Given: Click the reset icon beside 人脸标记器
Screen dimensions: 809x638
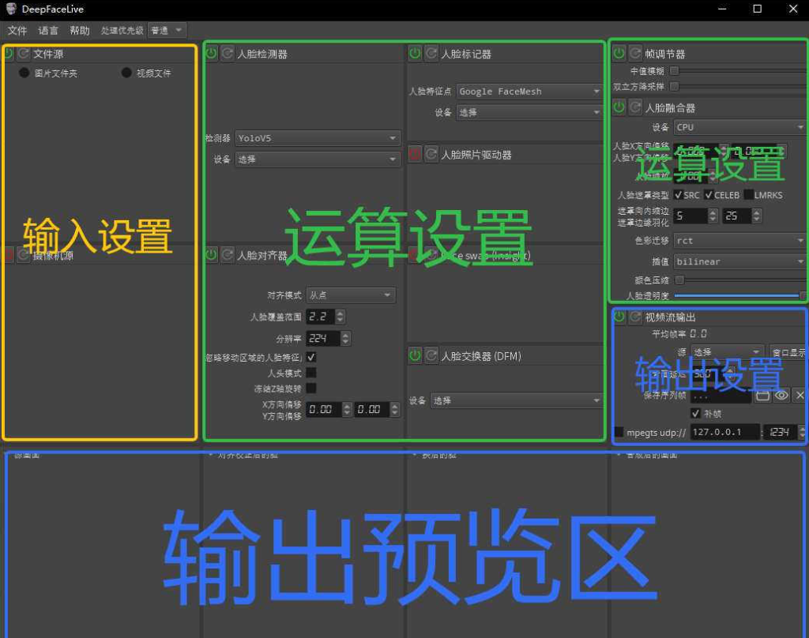Looking at the screenshot, I should [431, 54].
